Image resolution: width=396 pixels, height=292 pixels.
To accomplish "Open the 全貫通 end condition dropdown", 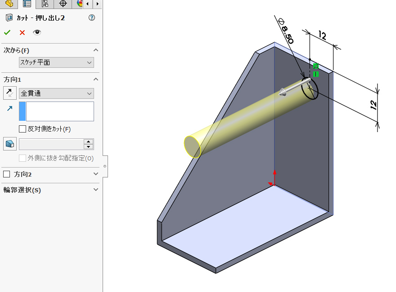I will click(x=56, y=93).
